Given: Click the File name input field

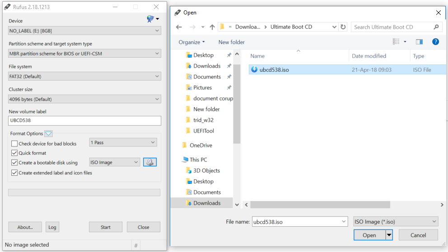Looking at the screenshot, I should 300,221.
